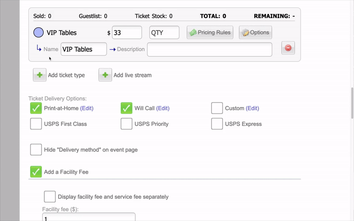Click the QTY quantity field
354x221 pixels.
(164, 32)
